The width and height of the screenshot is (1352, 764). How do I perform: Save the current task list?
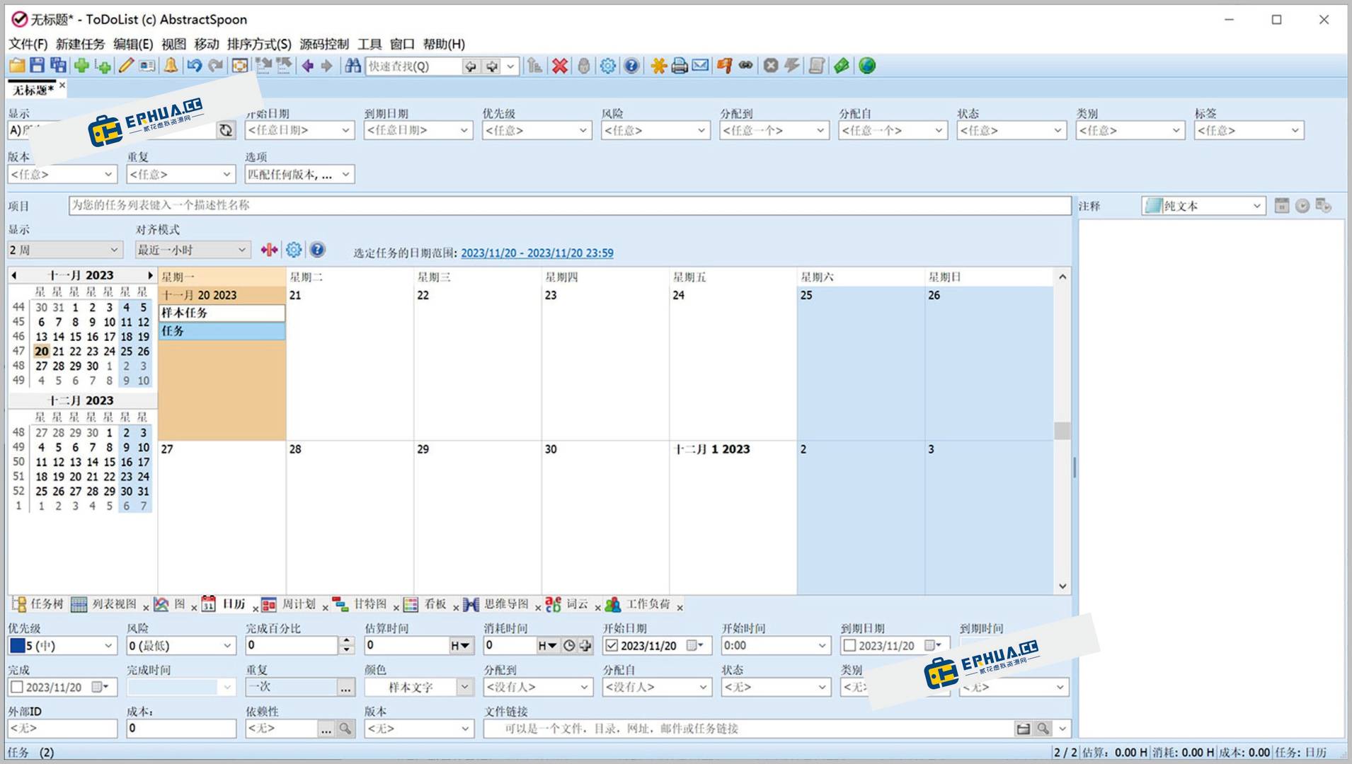(36, 66)
